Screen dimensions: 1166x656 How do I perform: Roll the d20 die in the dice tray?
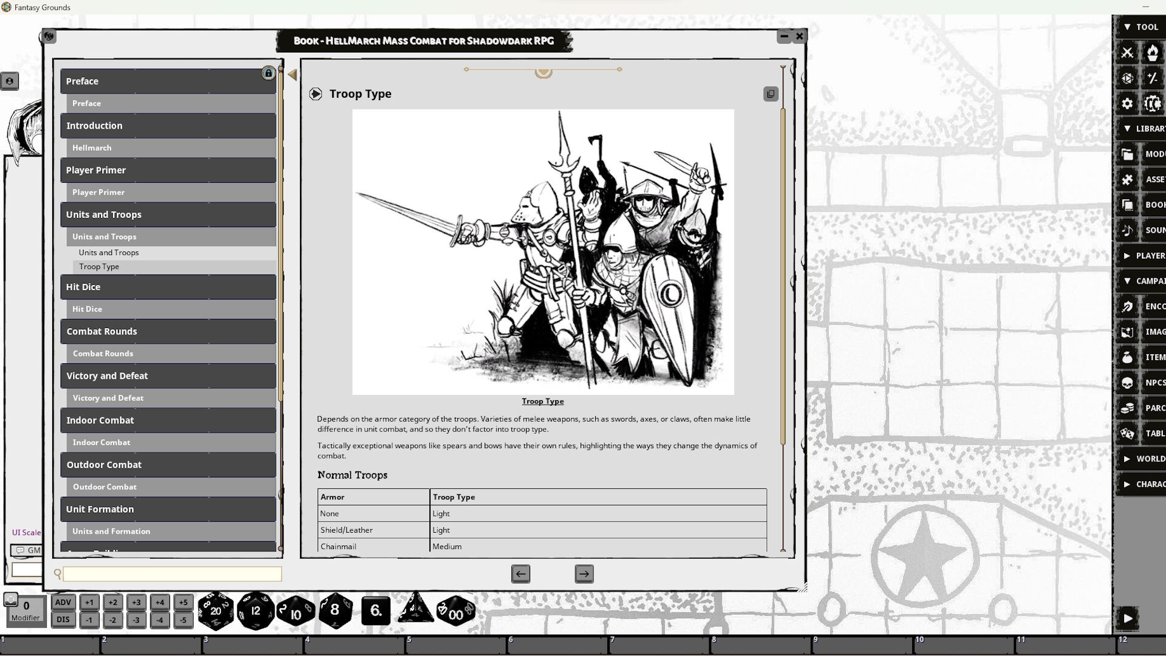click(216, 611)
